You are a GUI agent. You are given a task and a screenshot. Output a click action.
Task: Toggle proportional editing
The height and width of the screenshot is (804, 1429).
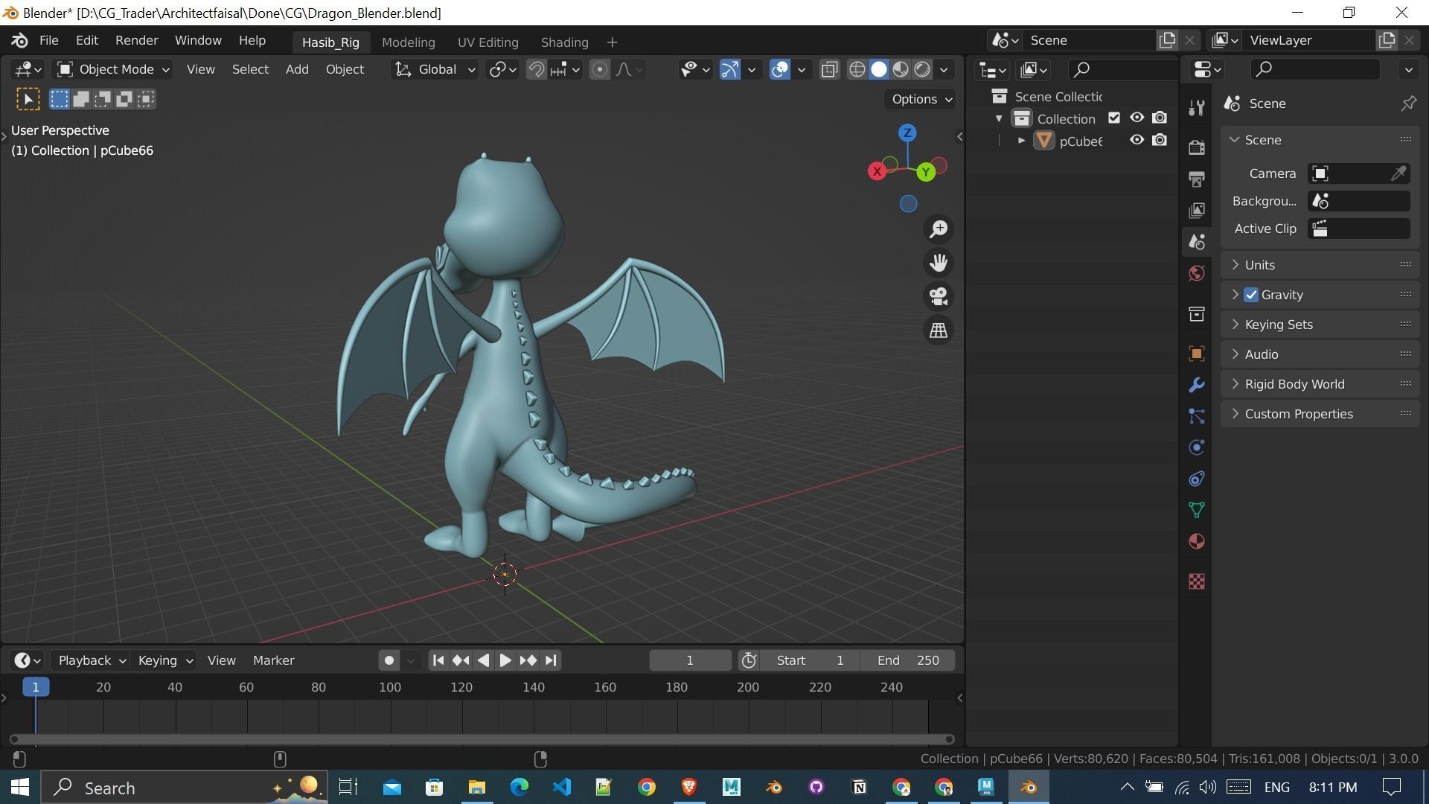(x=599, y=69)
